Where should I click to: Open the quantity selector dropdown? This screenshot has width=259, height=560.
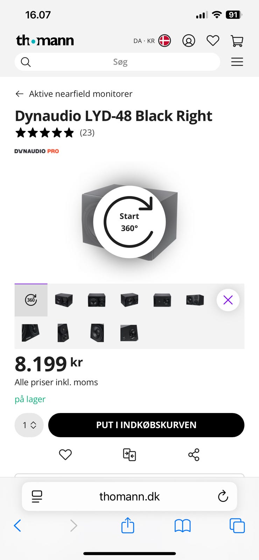coord(29,425)
